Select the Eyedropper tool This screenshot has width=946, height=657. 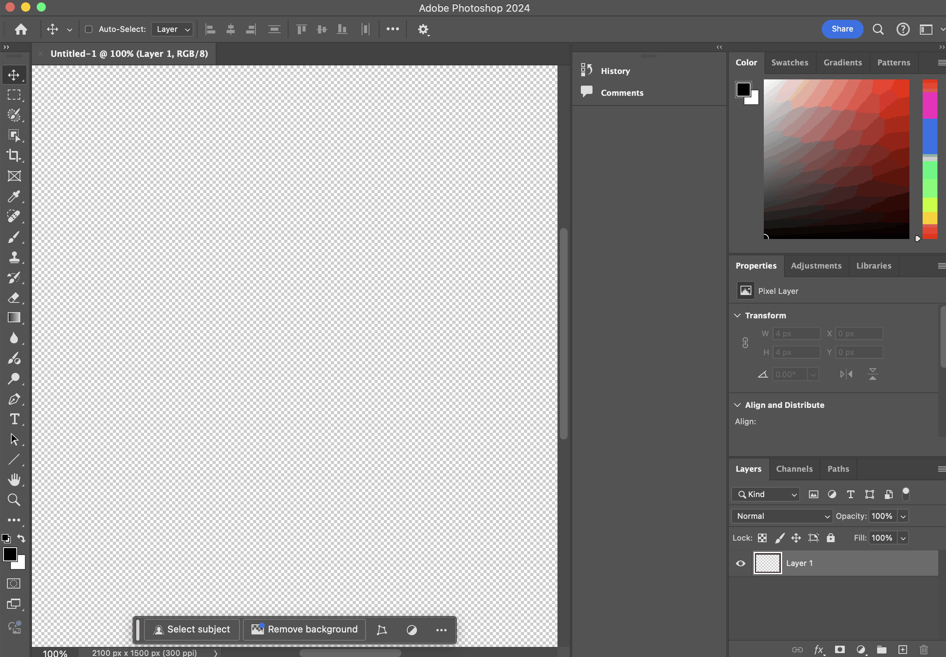14,196
